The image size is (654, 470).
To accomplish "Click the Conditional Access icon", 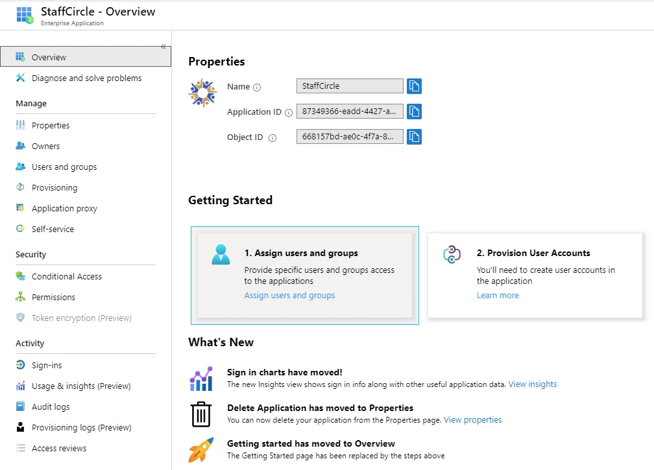I will click(20, 276).
